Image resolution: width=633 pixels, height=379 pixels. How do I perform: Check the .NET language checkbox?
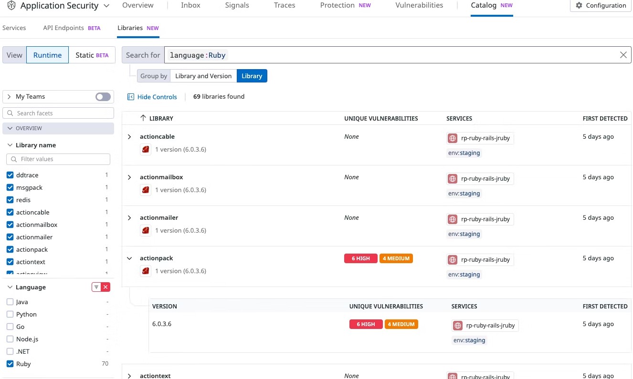[x=10, y=351]
